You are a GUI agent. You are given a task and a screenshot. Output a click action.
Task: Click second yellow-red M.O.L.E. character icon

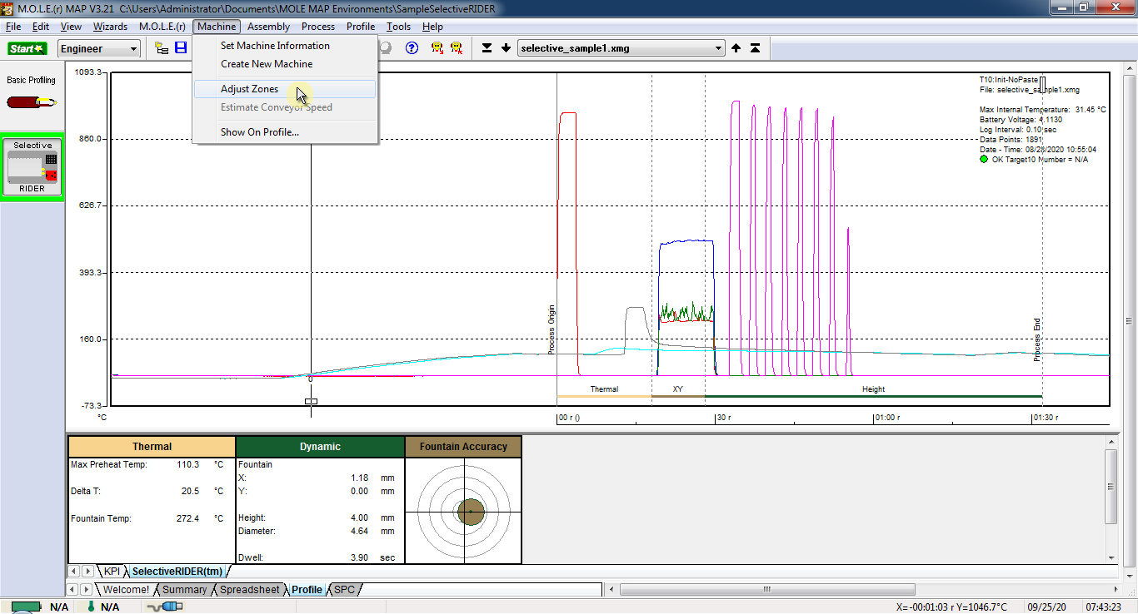(x=457, y=48)
